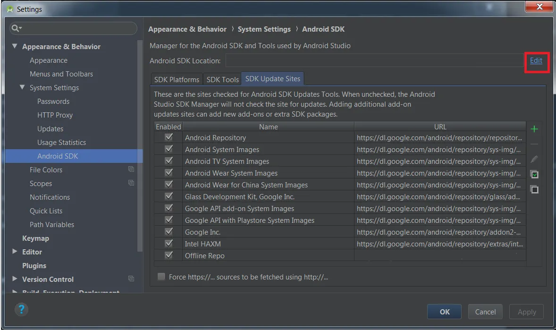The width and height of the screenshot is (556, 330).
Task: Open Appearance settings item
Action: click(49, 60)
